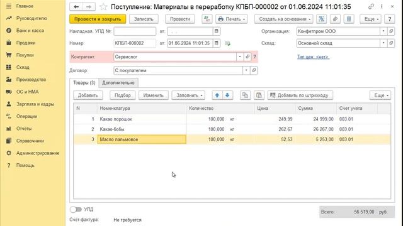Click Номер field КПБП-000002
The image size is (403, 226).
point(135,43)
